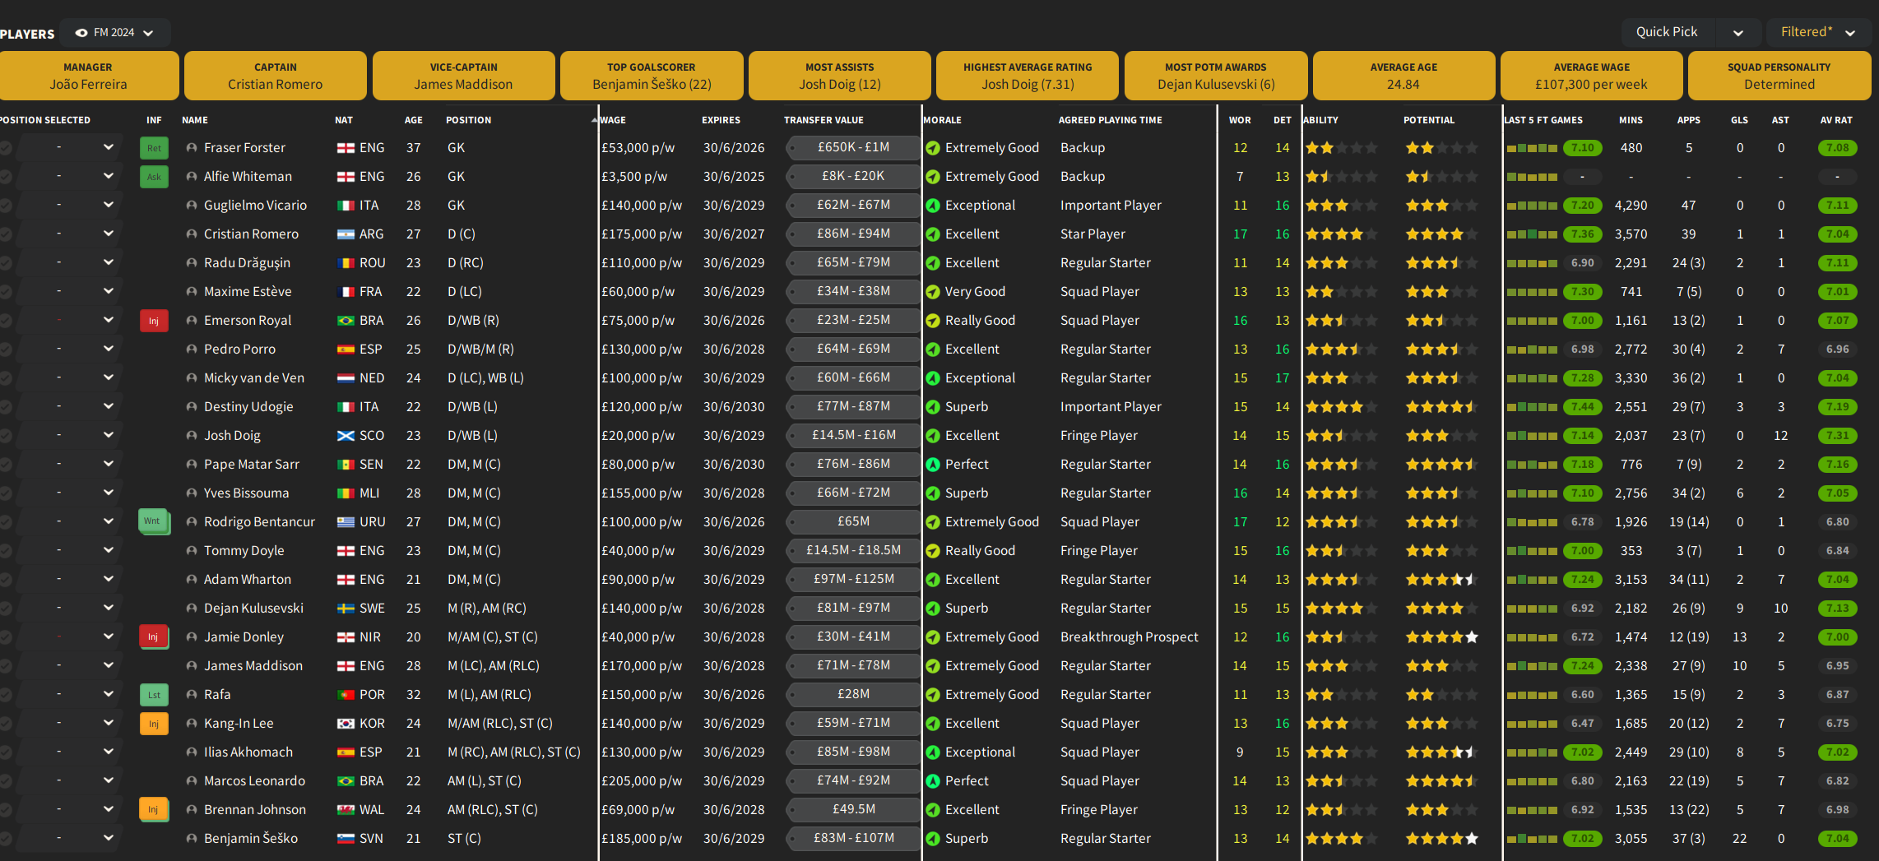
Task: Click the Breakthrough Prospect playing time text
Action: [x=1130, y=637]
